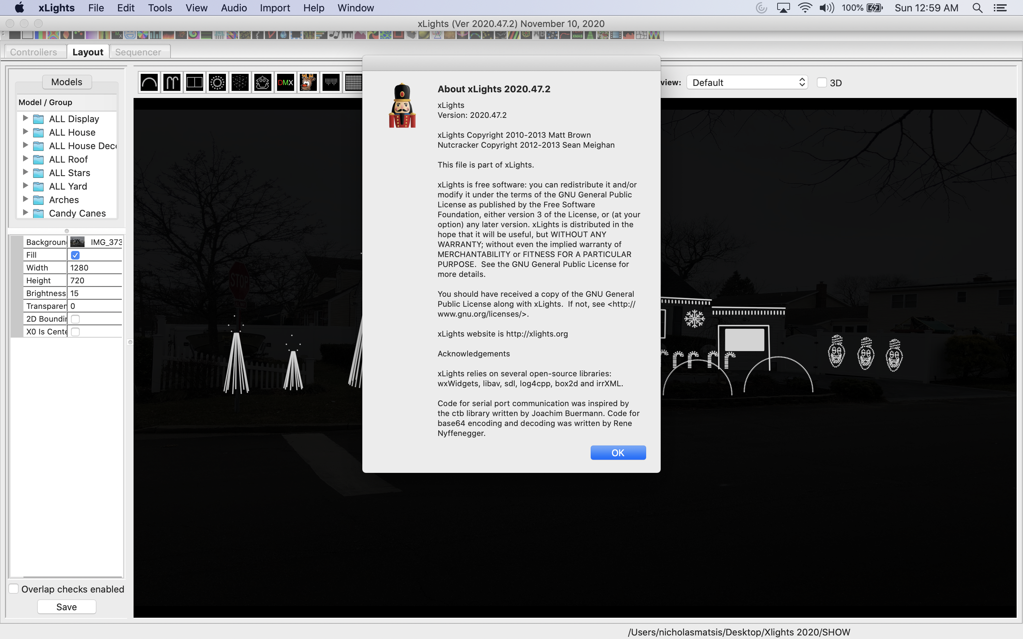Click the background image thumbnail IMG_373
1023x639 pixels.
77,242
